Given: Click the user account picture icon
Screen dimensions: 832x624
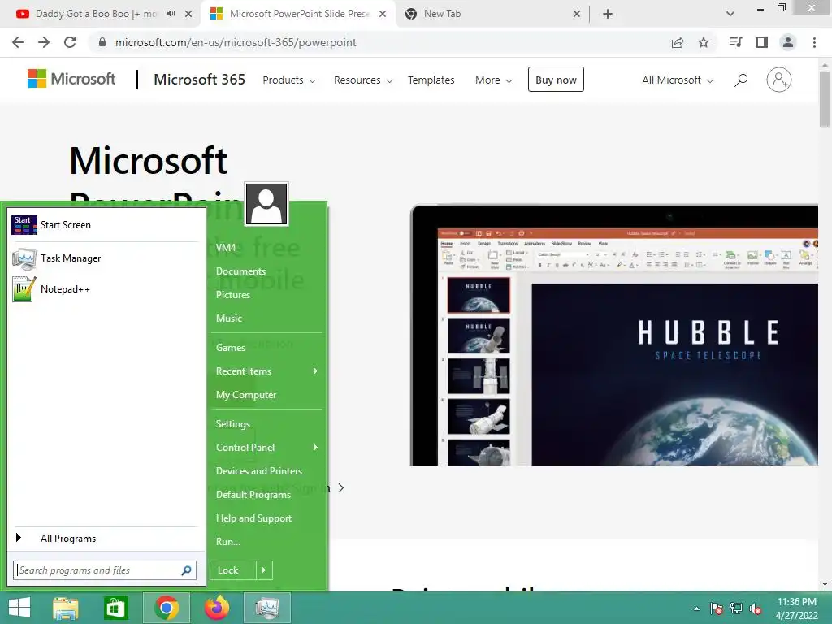Looking at the screenshot, I should tap(266, 204).
